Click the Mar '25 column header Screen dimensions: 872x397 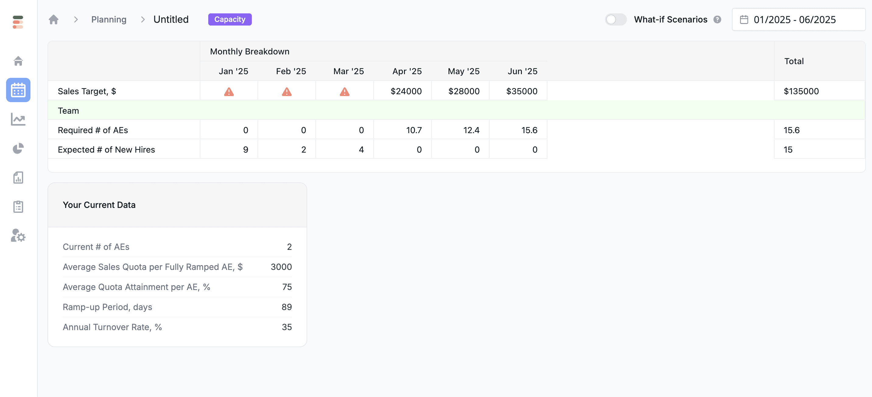(x=348, y=71)
